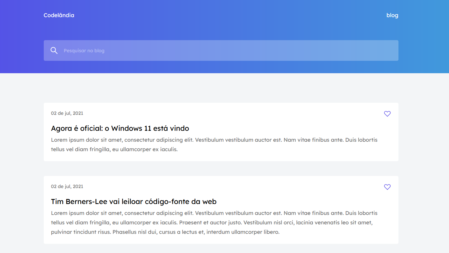Favorite the Windows 11 article heart icon
The image size is (449, 253).
tap(387, 114)
